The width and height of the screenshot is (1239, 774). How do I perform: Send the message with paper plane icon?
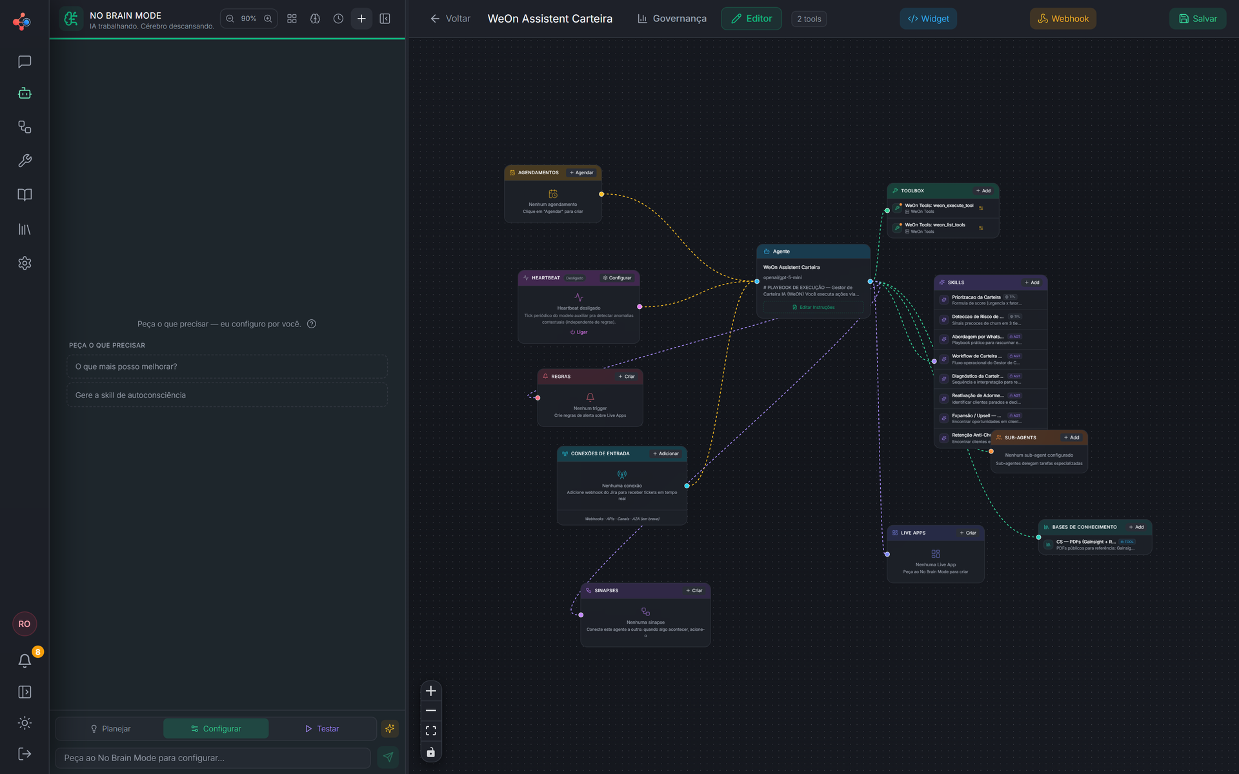coord(388,757)
